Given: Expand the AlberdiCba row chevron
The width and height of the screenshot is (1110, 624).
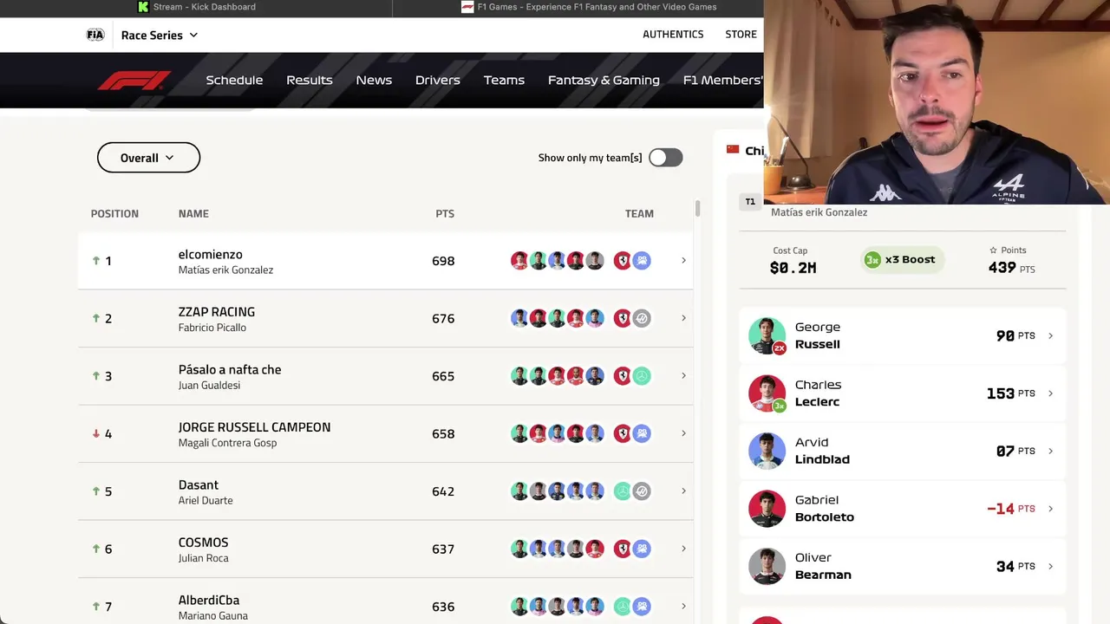Looking at the screenshot, I should pyautogui.click(x=683, y=606).
